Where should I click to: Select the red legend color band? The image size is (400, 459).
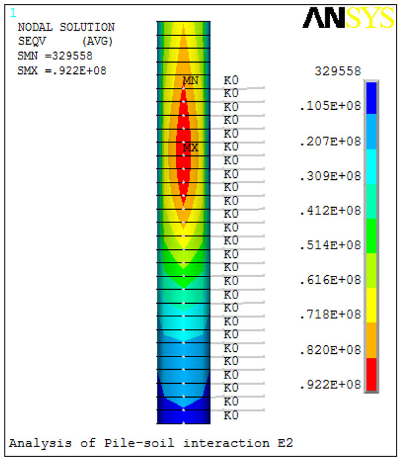(x=371, y=374)
